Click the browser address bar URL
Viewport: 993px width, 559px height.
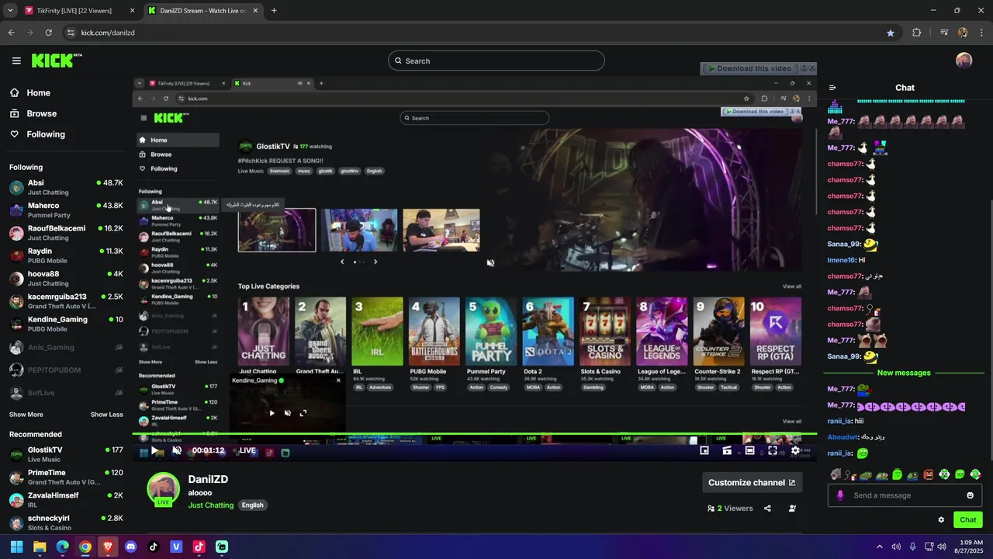pos(108,33)
